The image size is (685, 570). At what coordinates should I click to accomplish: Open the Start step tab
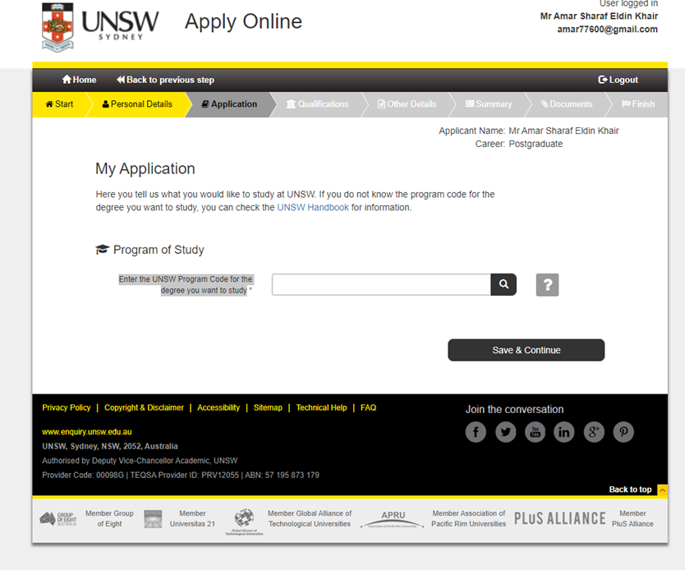pyautogui.click(x=59, y=104)
